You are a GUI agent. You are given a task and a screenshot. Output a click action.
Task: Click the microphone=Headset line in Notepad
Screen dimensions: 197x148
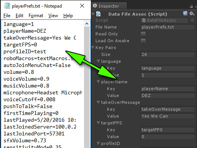click(43, 92)
